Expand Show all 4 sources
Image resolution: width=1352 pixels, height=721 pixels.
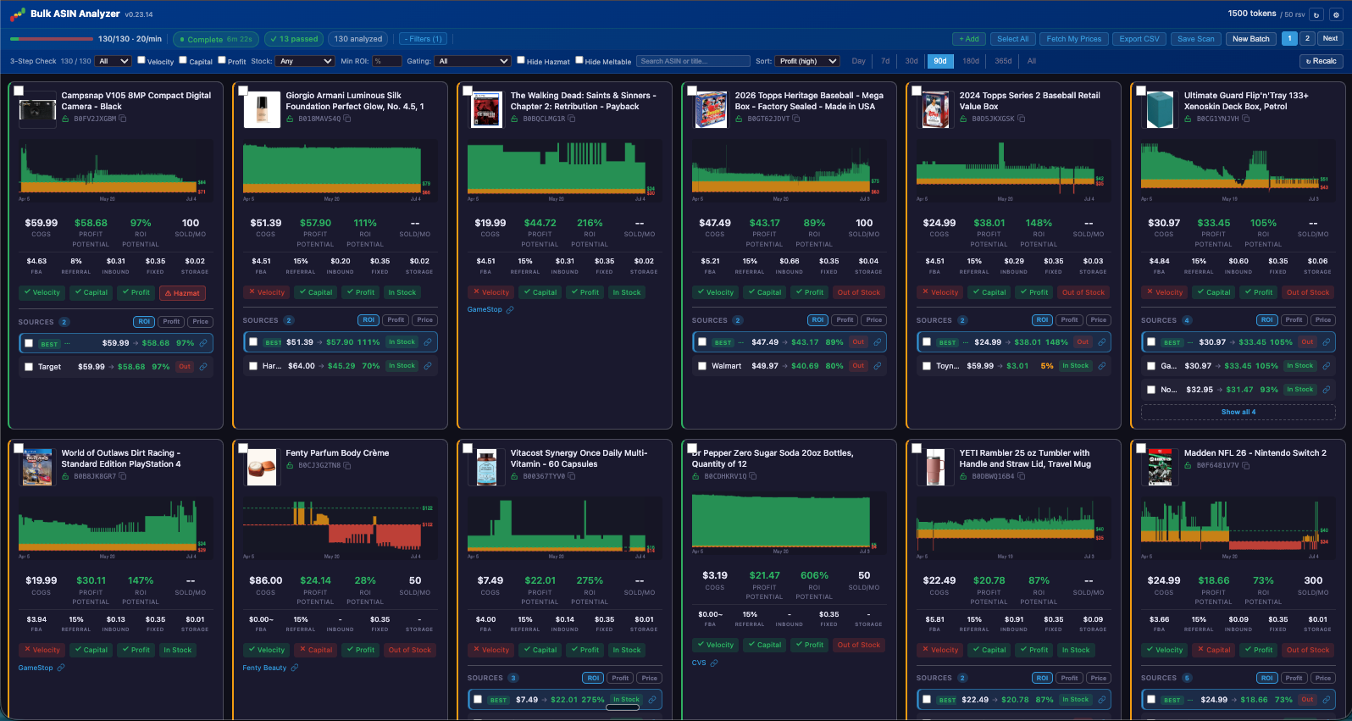pos(1238,412)
